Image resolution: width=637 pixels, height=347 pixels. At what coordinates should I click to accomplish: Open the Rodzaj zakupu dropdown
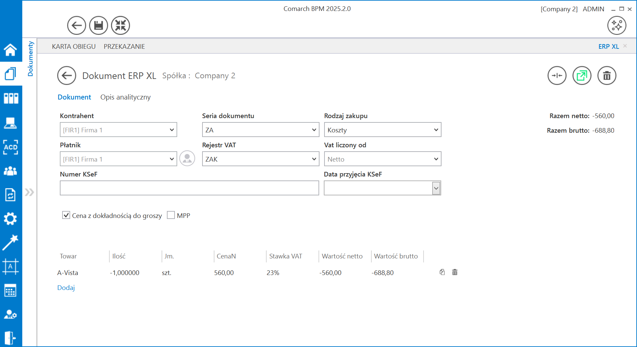coord(436,130)
